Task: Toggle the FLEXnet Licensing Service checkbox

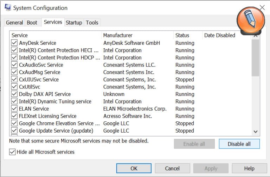Action: tap(14, 116)
